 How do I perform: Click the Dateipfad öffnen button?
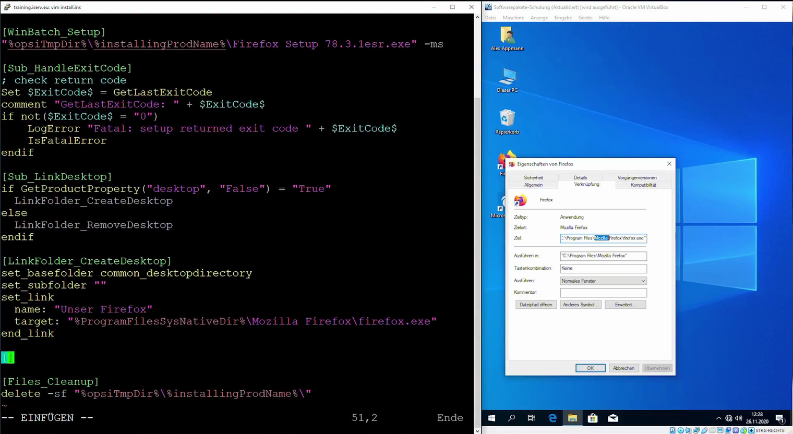click(536, 305)
